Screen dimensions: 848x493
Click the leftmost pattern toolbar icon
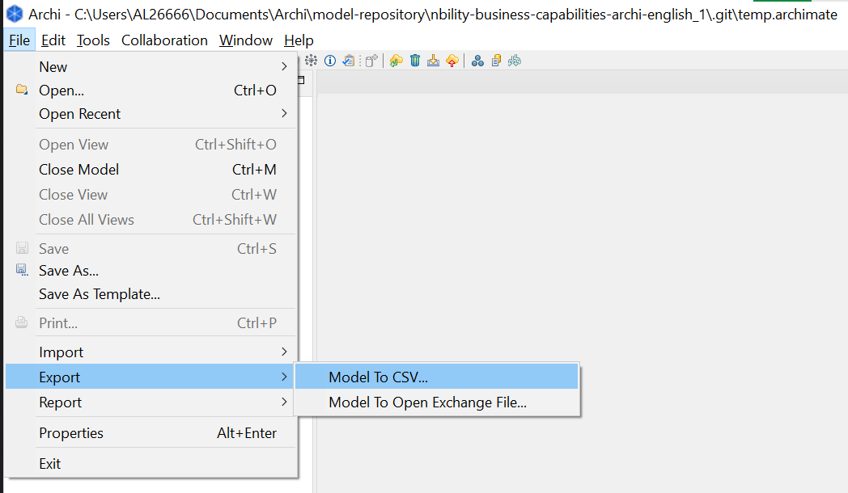(311, 61)
